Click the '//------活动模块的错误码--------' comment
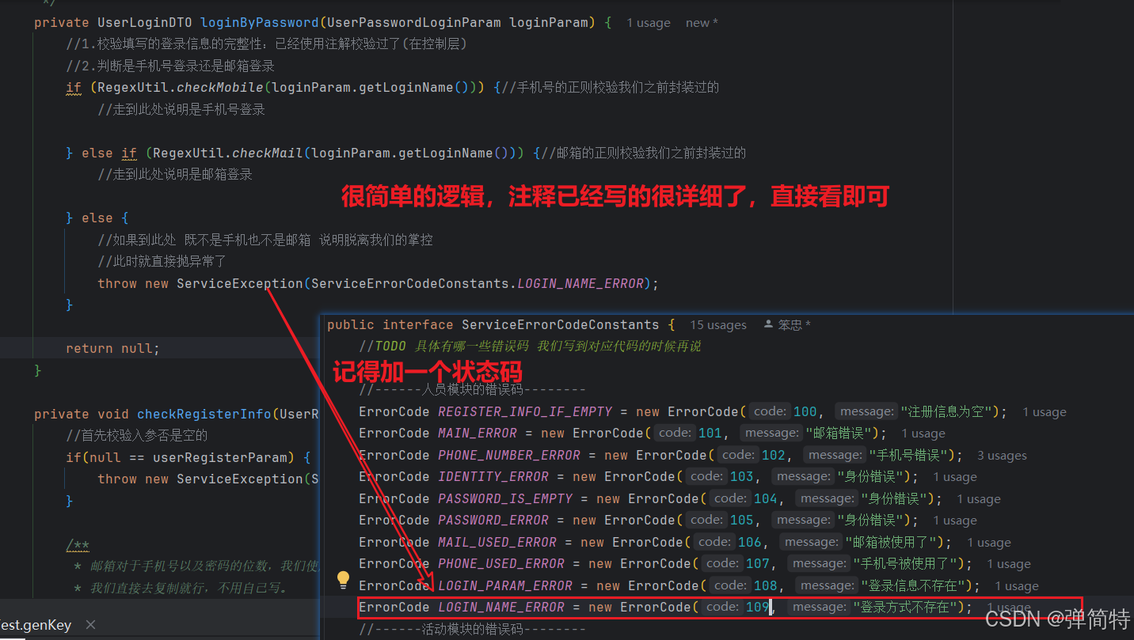Image resolution: width=1134 pixels, height=640 pixels. point(472,629)
